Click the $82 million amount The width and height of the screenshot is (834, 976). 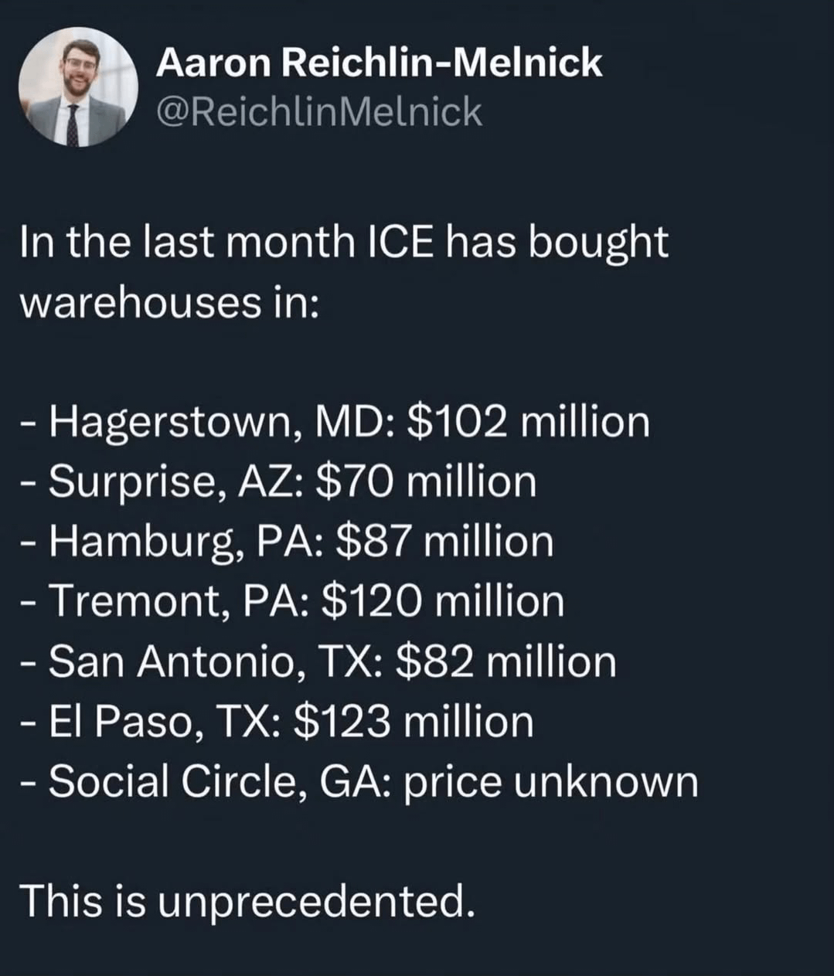(506, 662)
